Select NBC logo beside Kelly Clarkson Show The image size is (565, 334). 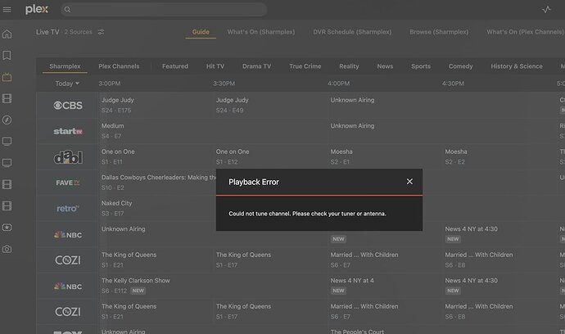pos(68,286)
